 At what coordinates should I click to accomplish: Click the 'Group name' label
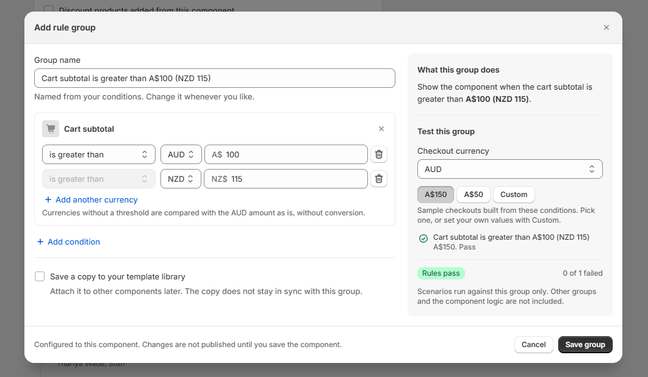(57, 60)
